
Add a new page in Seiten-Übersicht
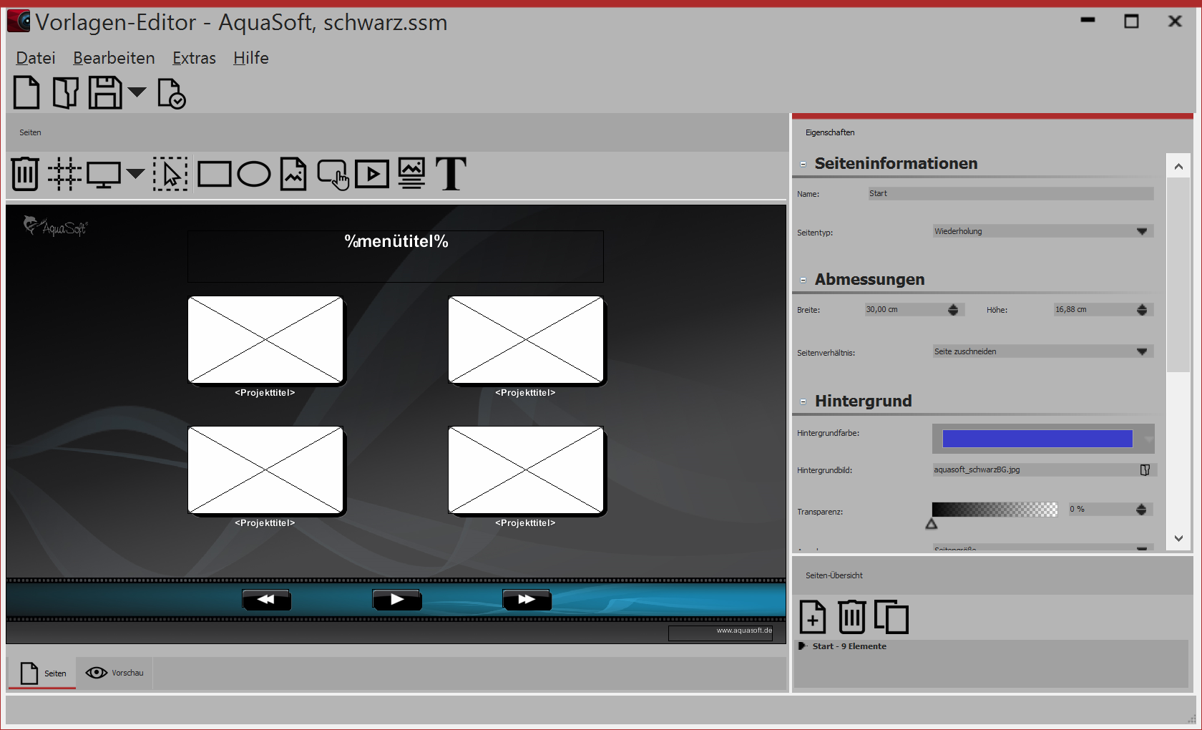point(812,616)
